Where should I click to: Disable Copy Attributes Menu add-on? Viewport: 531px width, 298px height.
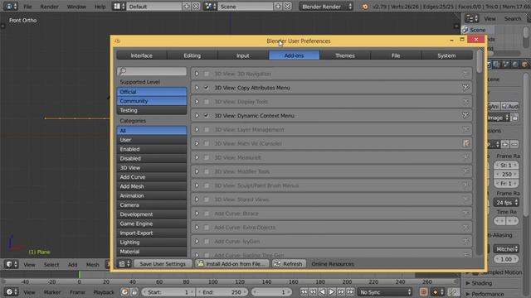tap(207, 88)
